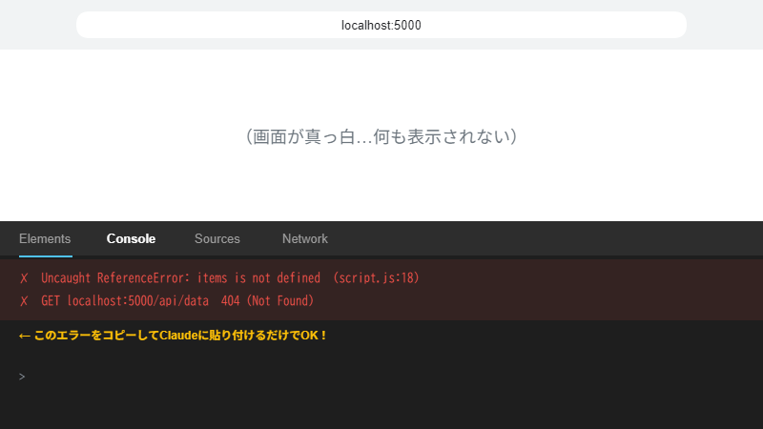The image size is (763, 429).
Task: Click the localhost:5000 address bar
Action: coord(381,25)
